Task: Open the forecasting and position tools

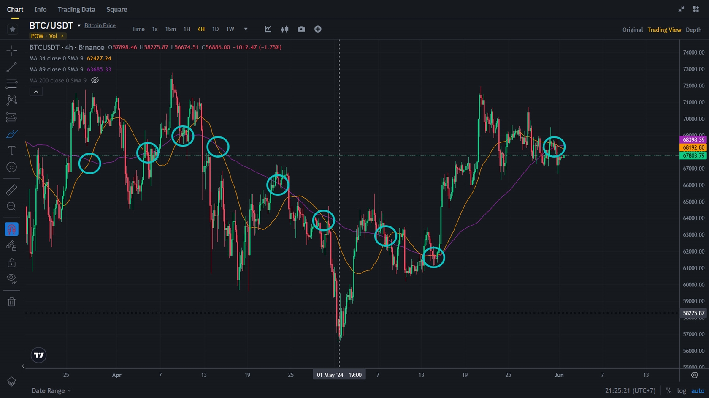Action: pyautogui.click(x=12, y=117)
